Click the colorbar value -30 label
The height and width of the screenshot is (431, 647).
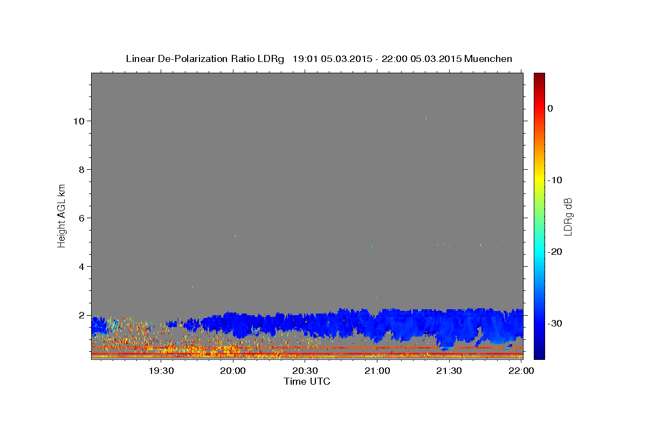555,323
